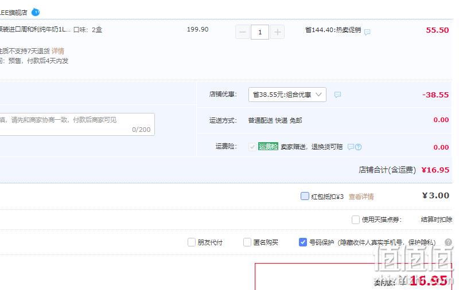
Task: Click the help icon after 号码保护 description
Action: [448, 242]
